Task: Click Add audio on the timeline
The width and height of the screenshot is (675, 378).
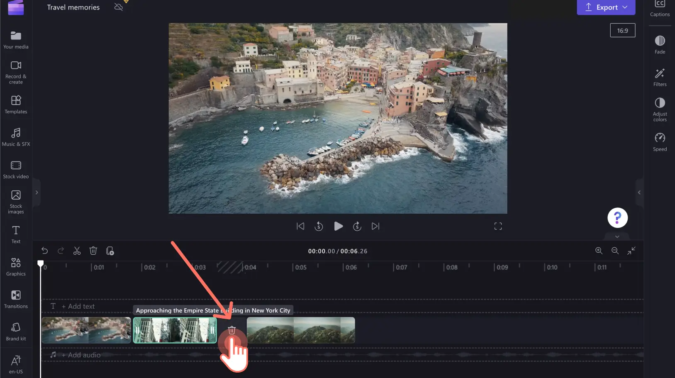Action: 81,355
